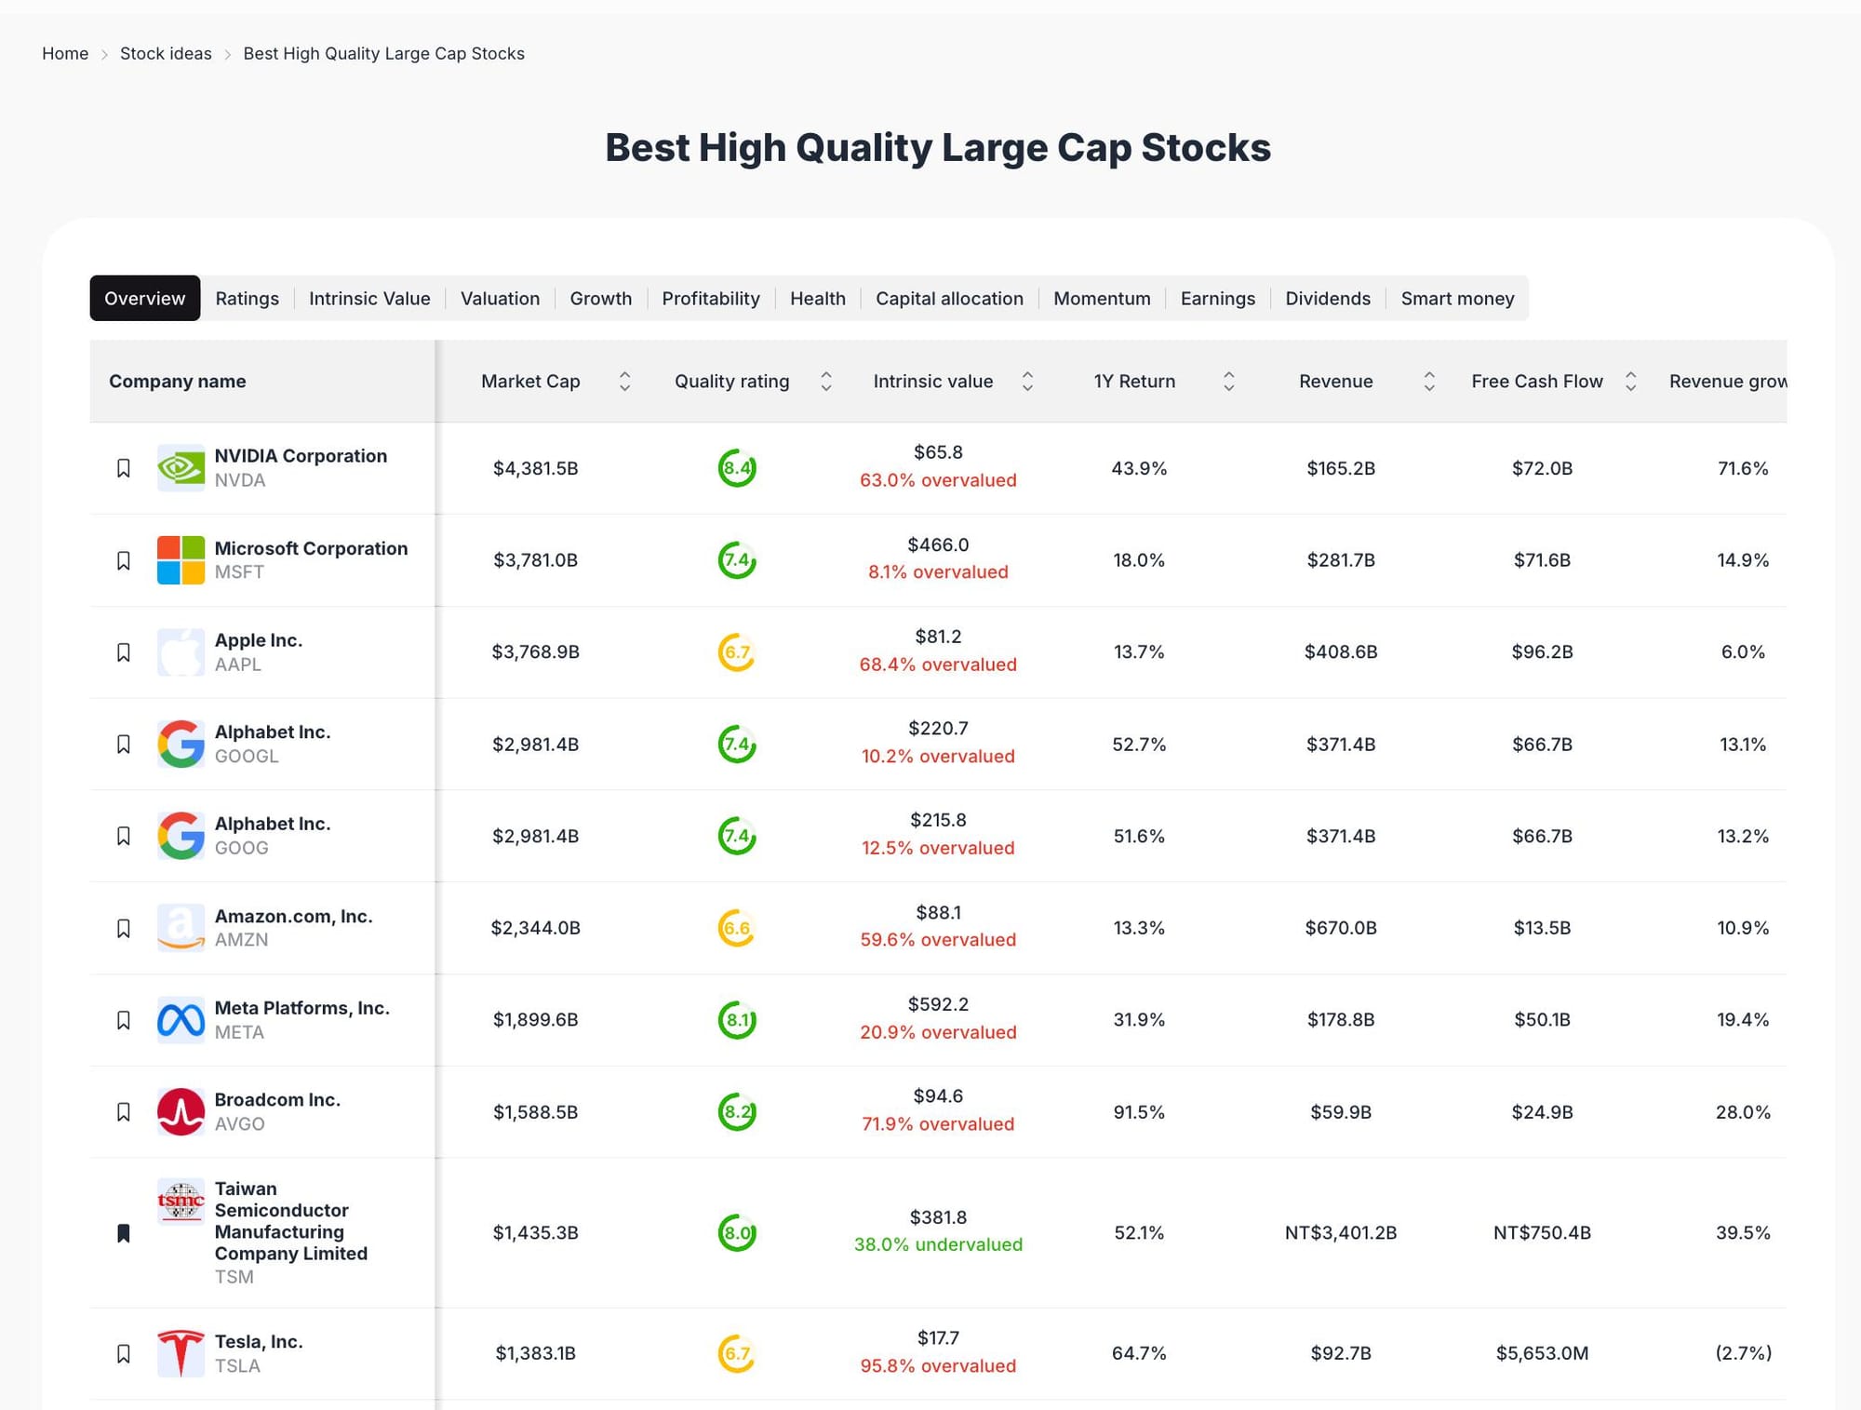The height and width of the screenshot is (1410, 1861).
Task: Sort table by Market Cap arrows
Action: [x=624, y=381]
